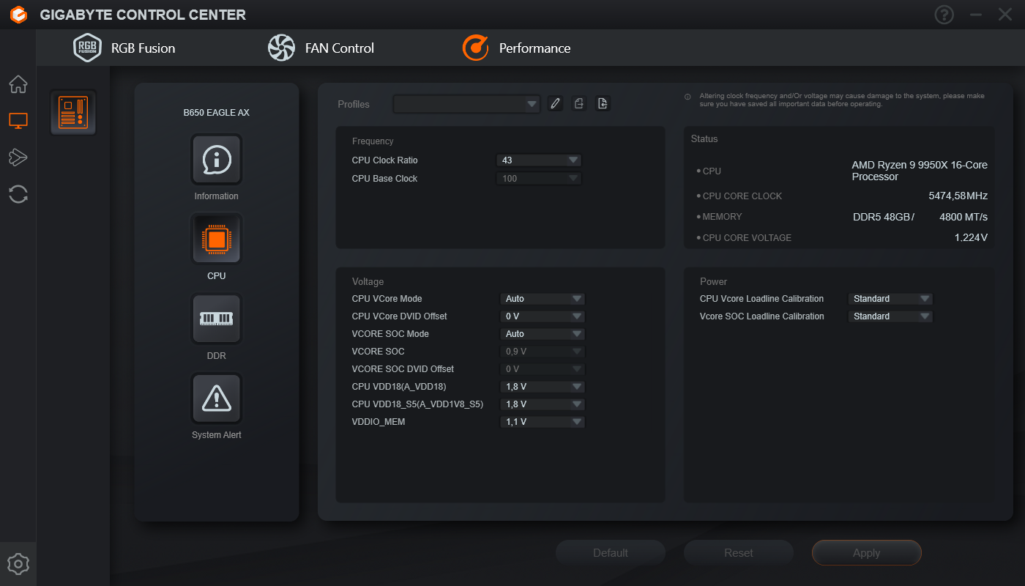The image size is (1025, 586).
Task: Click the Reset button
Action: pyautogui.click(x=739, y=553)
